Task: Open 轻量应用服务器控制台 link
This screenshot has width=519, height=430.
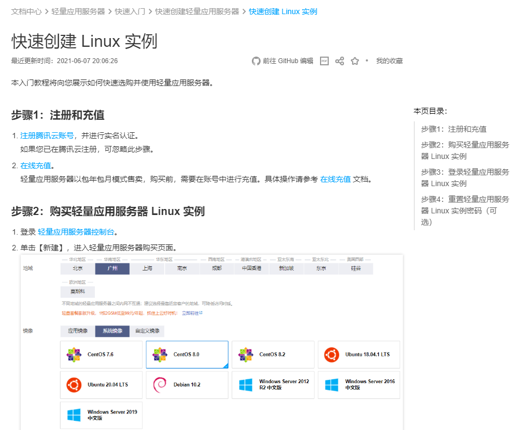Action: click(x=76, y=232)
